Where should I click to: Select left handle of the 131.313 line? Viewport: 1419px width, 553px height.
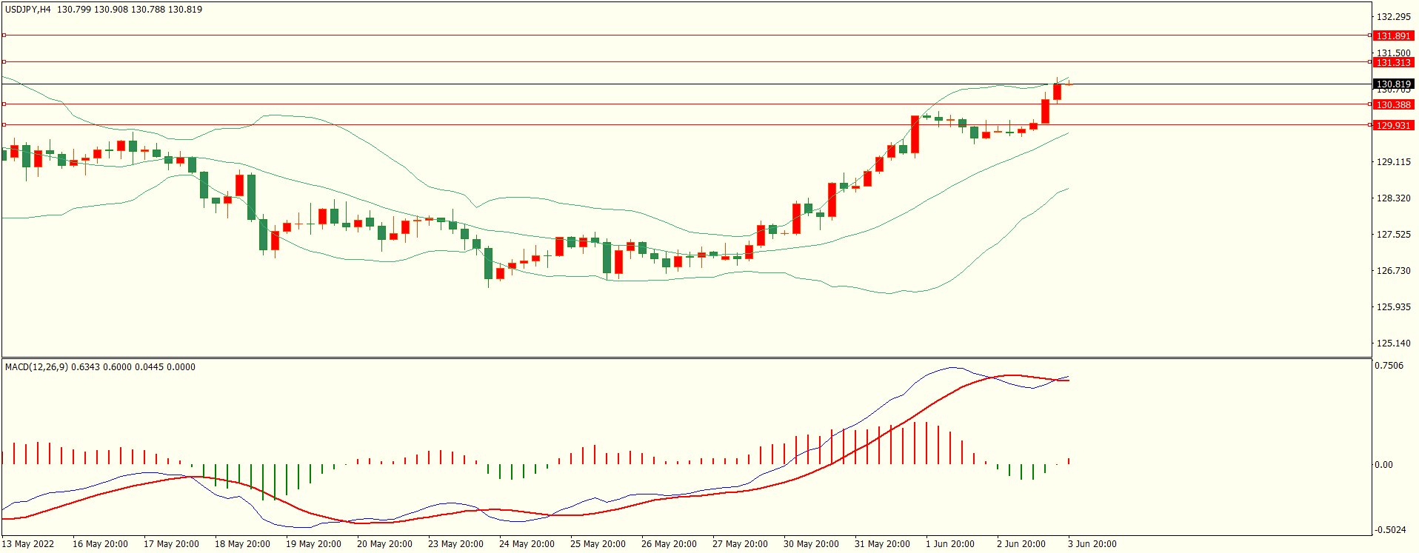(4, 61)
